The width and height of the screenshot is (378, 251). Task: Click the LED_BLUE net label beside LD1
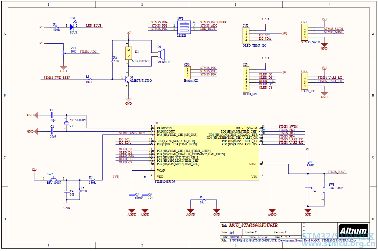coord(94,26)
